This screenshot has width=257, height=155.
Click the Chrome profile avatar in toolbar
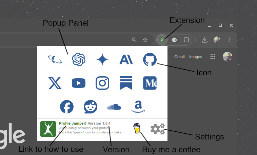(x=217, y=40)
